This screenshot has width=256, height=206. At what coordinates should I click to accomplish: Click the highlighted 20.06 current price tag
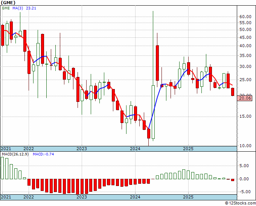(x=245, y=98)
